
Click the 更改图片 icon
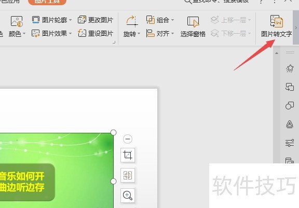(x=82, y=20)
